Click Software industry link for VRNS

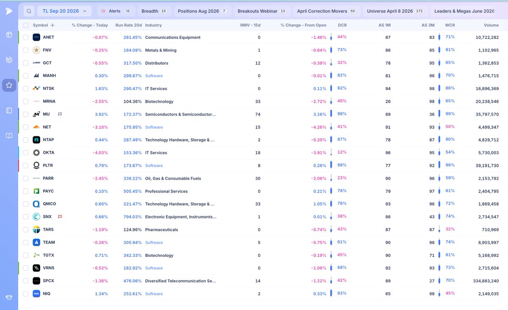(154, 268)
